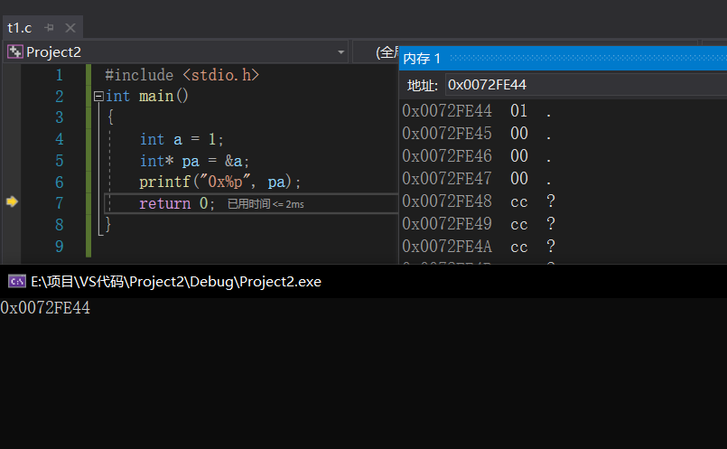
Task: Click line number 4 in the editor
Action: [60, 139]
